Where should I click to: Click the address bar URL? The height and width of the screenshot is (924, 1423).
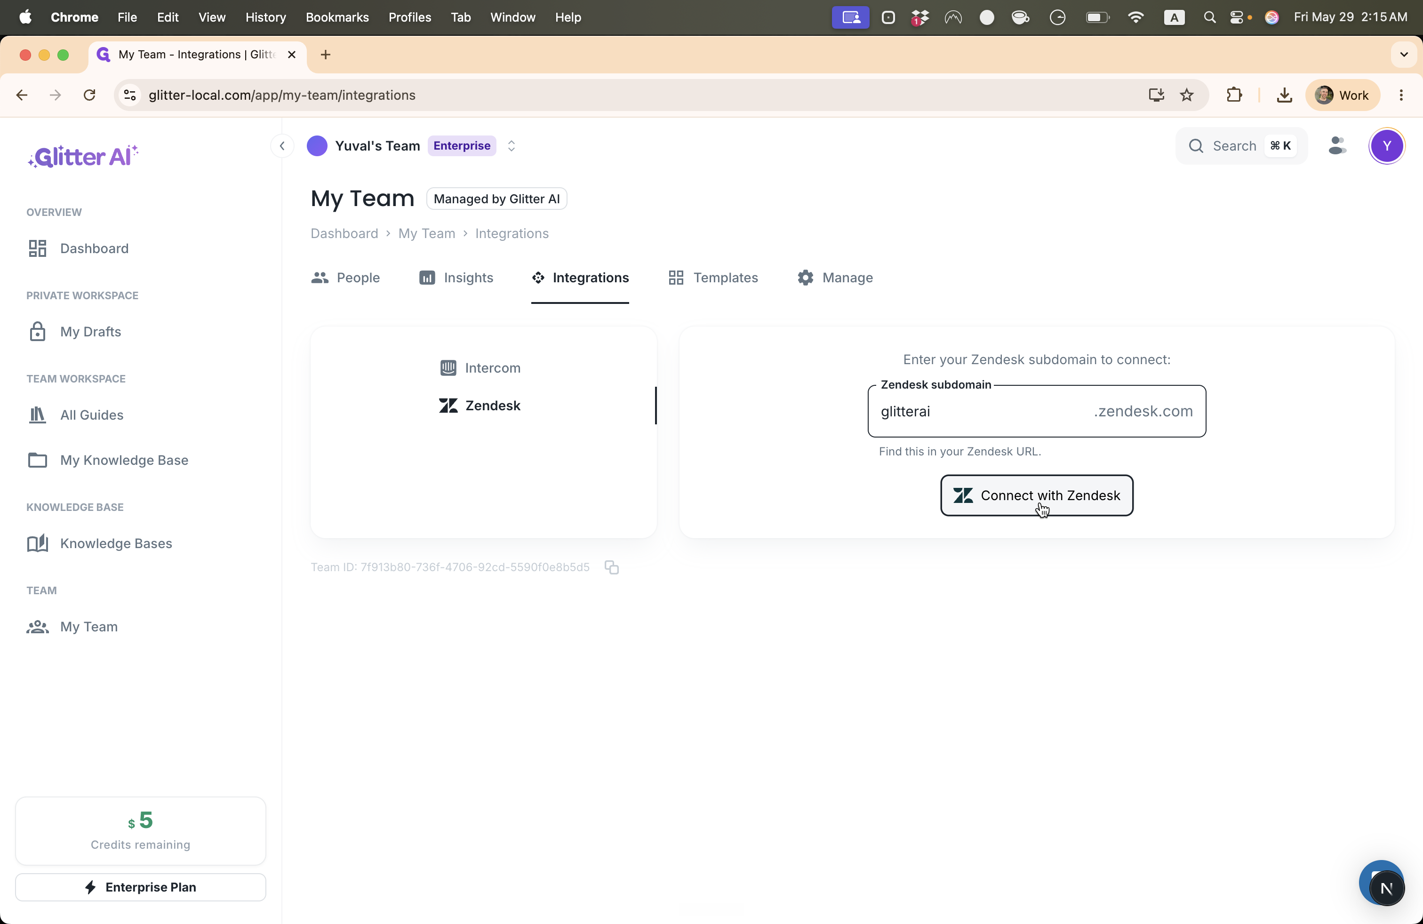point(282,95)
